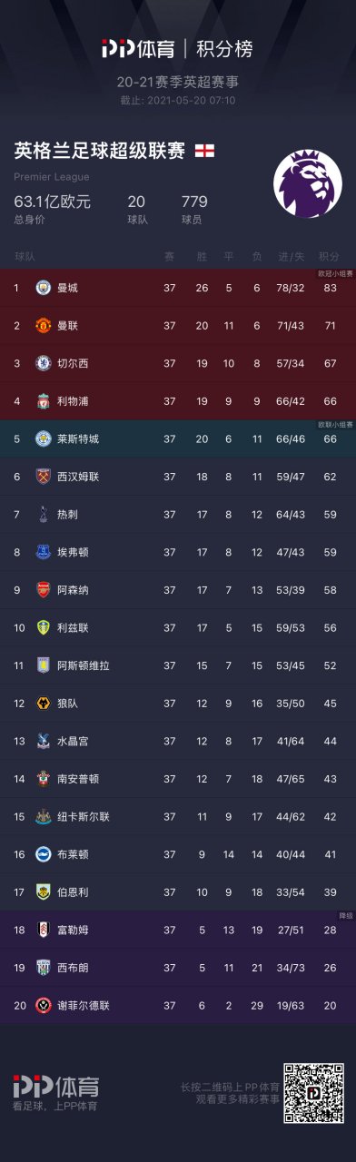Select the 纽卡斯尔联 team row
The image size is (356, 1162).
[178, 815]
